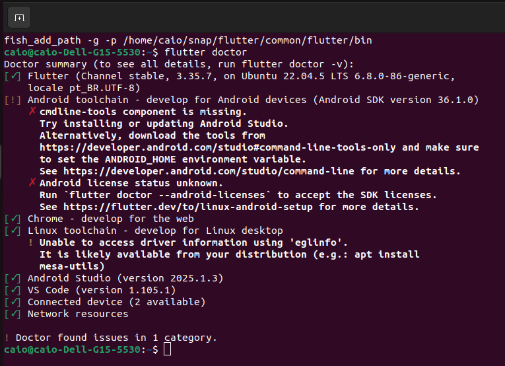505x366 pixels.
Task: Click the yellow exclamation before eglinfo warning
Action: pyautogui.click(x=31, y=242)
